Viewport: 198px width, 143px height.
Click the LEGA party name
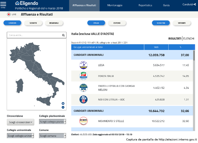[x=101, y=65]
